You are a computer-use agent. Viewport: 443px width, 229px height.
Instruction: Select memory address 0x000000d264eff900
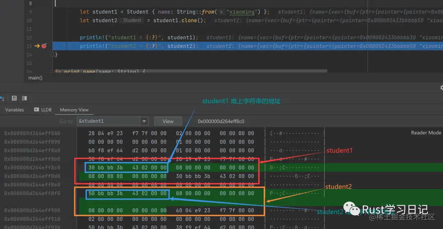32,211
